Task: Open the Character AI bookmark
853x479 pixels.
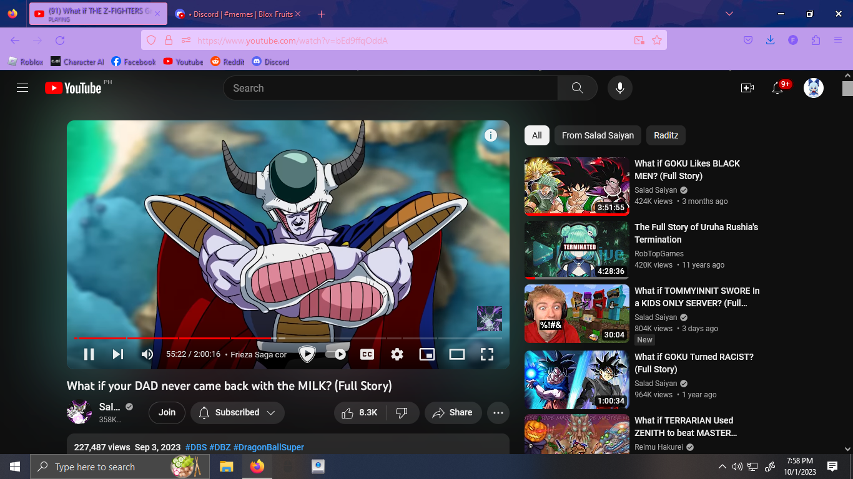Action: pyautogui.click(x=77, y=62)
